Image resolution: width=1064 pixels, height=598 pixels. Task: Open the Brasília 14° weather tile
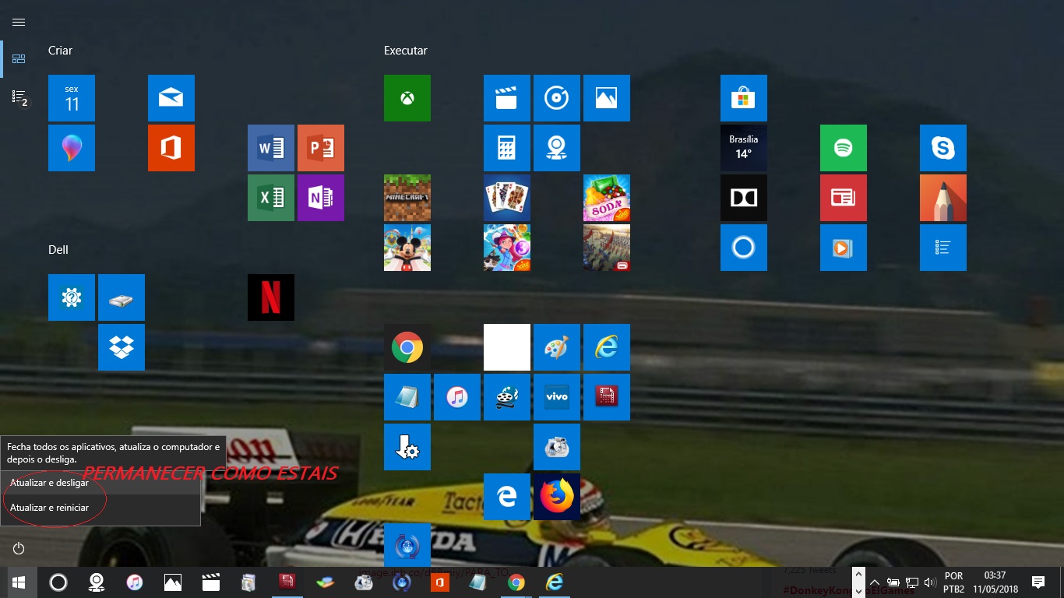pyautogui.click(x=744, y=148)
